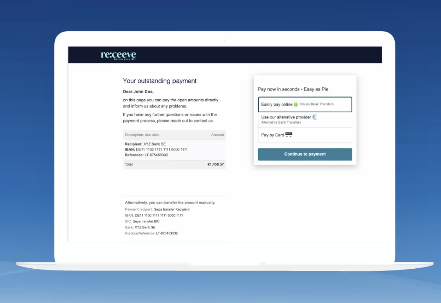Select the Easily pay online option
Viewport: 441px width, 303px height.
pyautogui.click(x=305, y=104)
